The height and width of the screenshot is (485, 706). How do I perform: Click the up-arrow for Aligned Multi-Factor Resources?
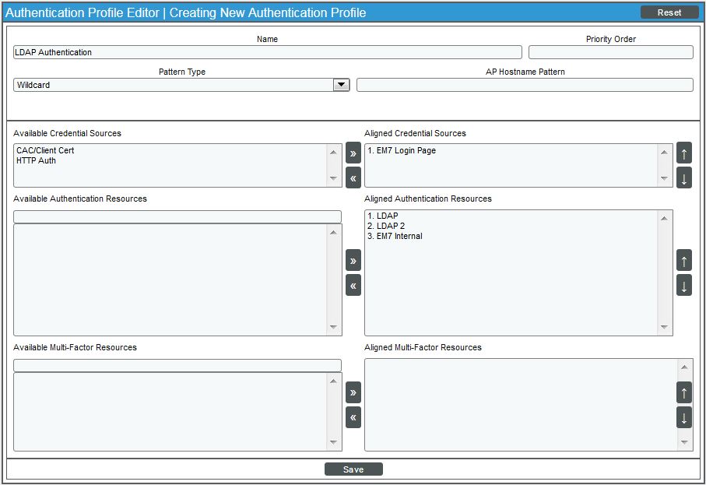coord(683,392)
